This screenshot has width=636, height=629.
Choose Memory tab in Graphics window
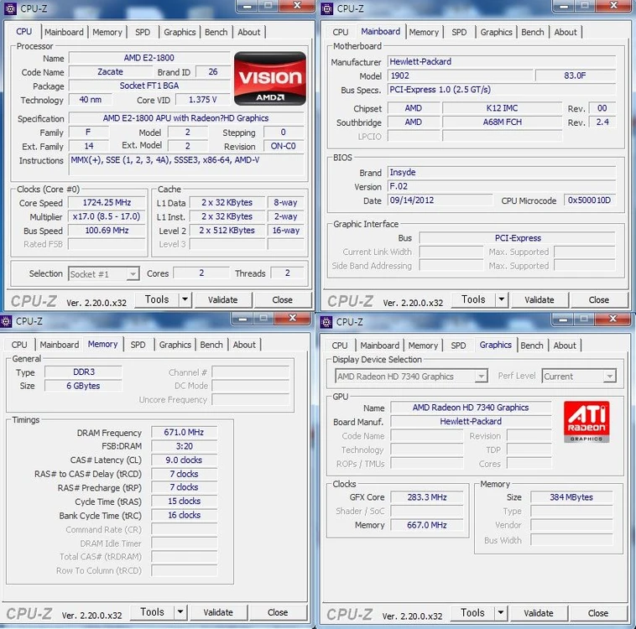coord(423,346)
